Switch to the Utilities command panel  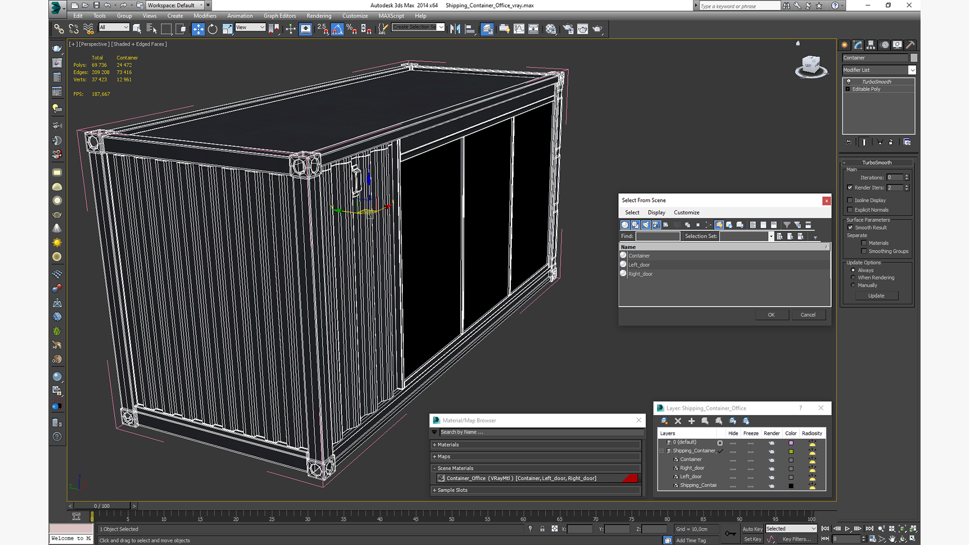point(910,45)
